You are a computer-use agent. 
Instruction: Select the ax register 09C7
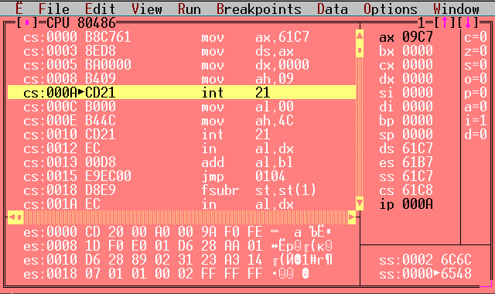[x=406, y=37]
